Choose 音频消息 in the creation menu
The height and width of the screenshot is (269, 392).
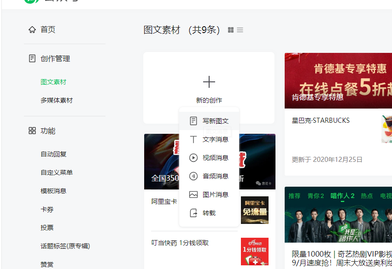point(209,177)
